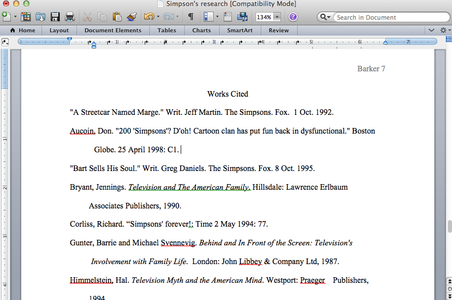The width and height of the screenshot is (452, 300).
Task: Open the redo history dropdown
Action: 177,17
